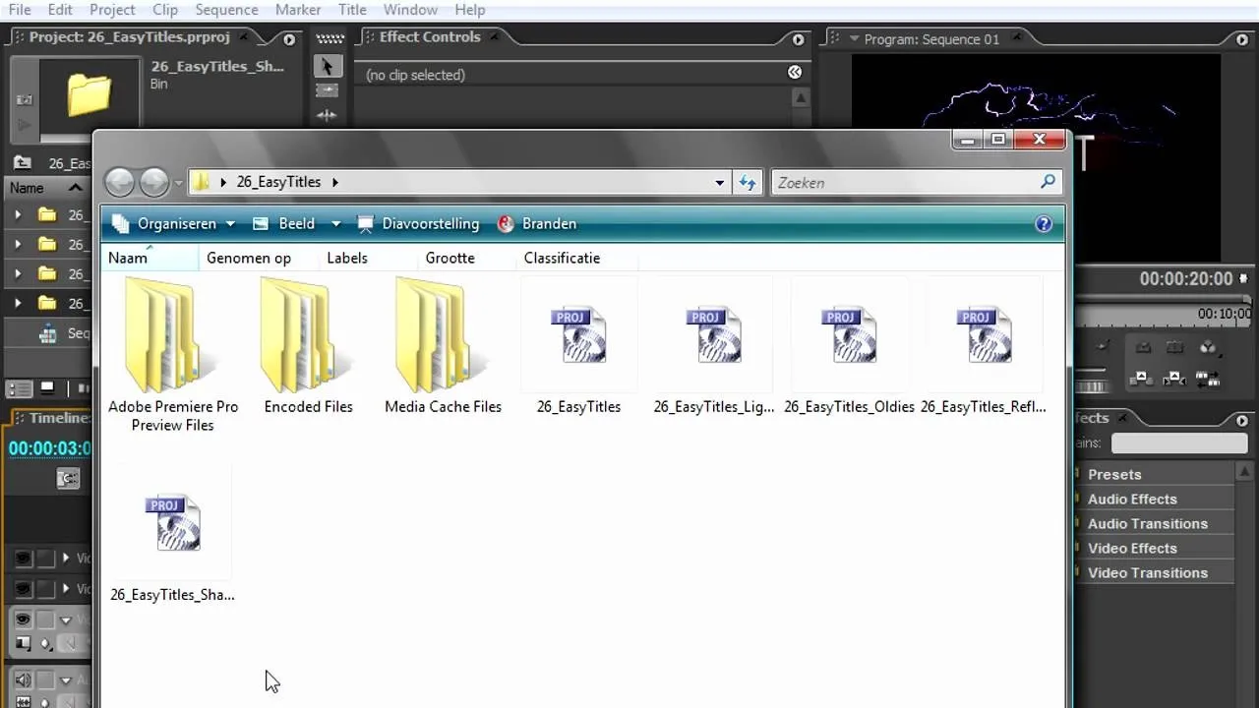Viewport: 1259px width, 708px height.
Task: Switch to the Effect Controls tab
Action: point(430,36)
